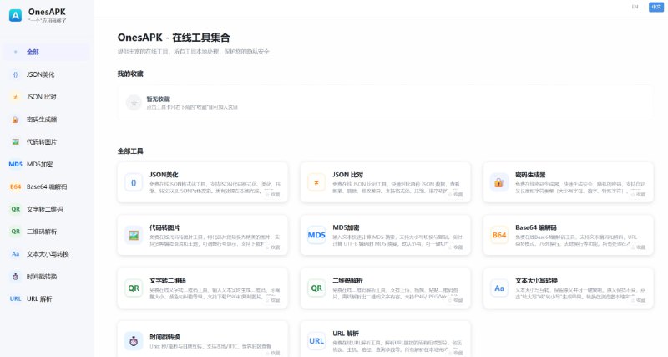Open 时间戳转换 from the sidebar
This screenshot has height=357, width=668.
[47, 277]
